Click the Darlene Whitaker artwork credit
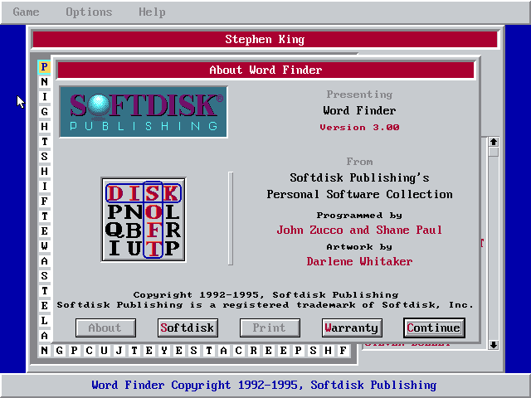531x398 pixels. click(x=359, y=262)
